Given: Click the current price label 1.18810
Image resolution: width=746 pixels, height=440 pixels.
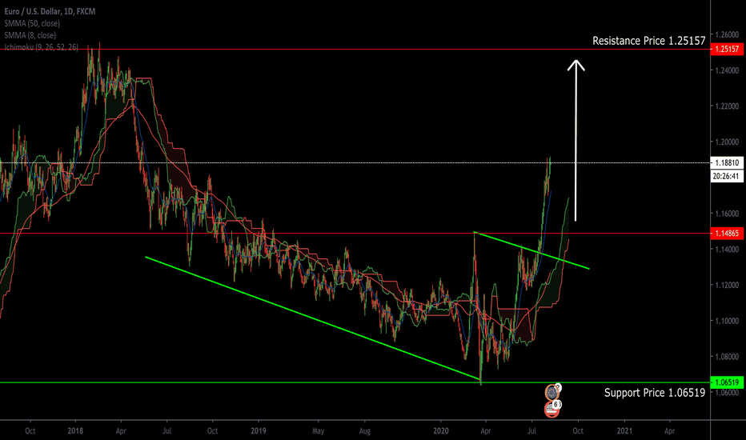Looking at the screenshot, I should [727, 162].
